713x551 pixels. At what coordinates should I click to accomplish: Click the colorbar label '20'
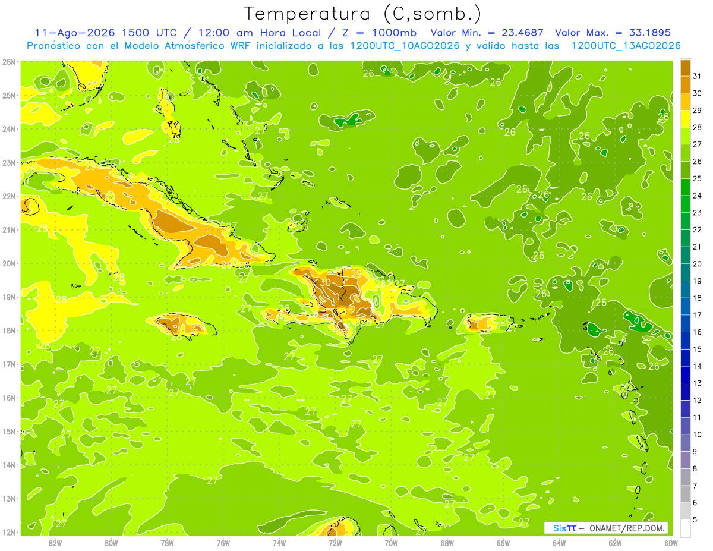(x=698, y=264)
